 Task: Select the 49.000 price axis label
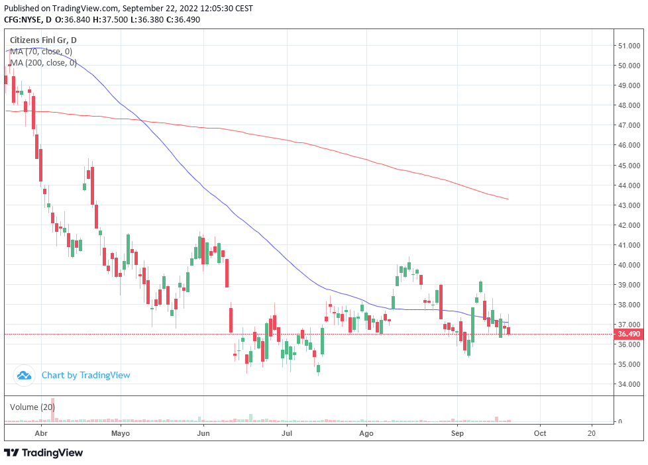click(629, 85)
